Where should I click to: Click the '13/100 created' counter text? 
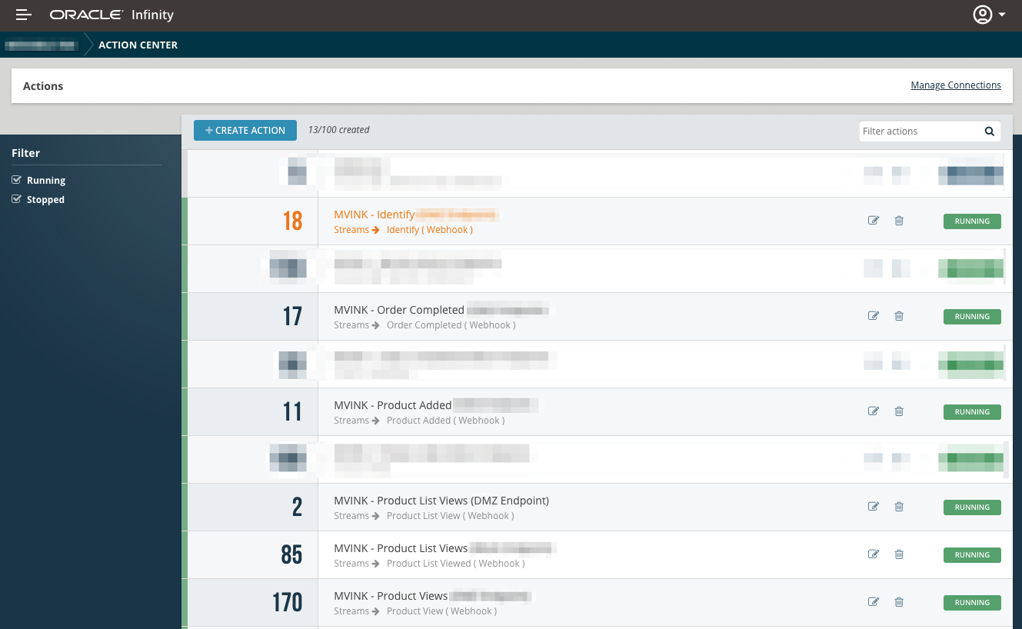click(x=338, y=130)
